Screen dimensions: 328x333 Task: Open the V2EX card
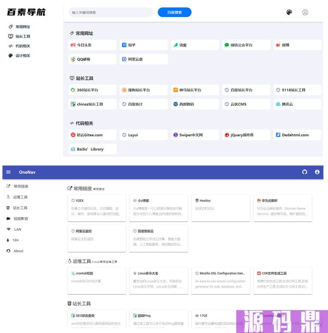97,208
